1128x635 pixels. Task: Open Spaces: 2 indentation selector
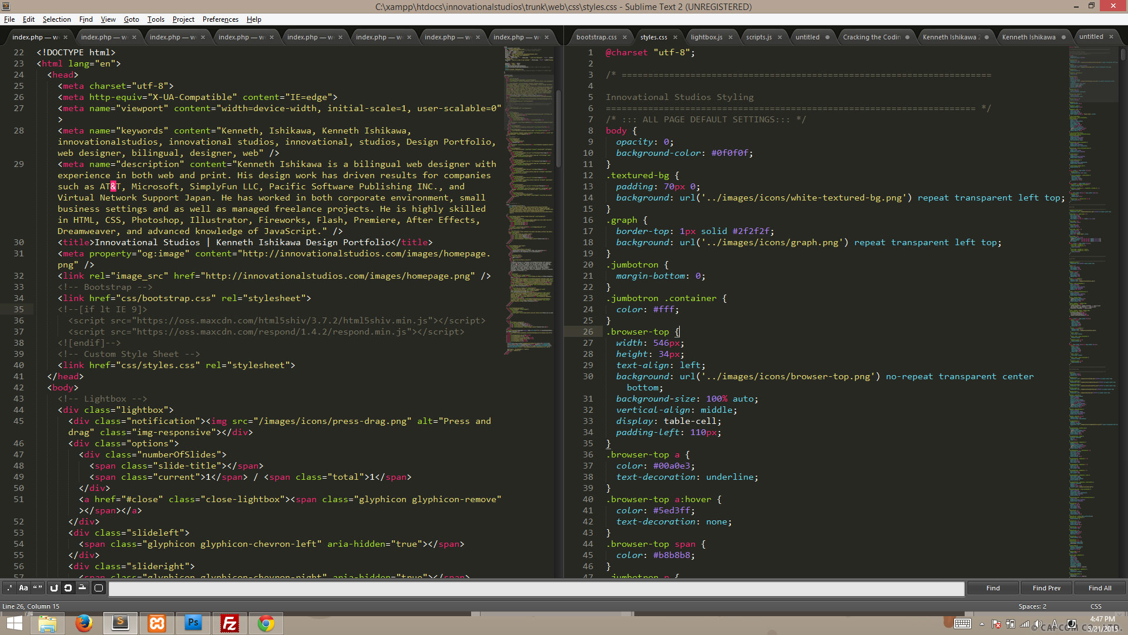tap(1032, 606)
